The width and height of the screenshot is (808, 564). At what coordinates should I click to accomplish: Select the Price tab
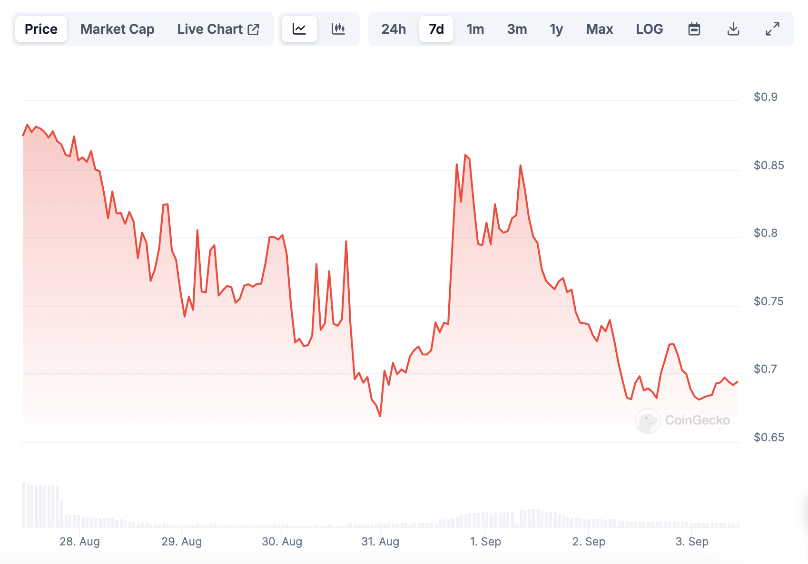[41, 29]
